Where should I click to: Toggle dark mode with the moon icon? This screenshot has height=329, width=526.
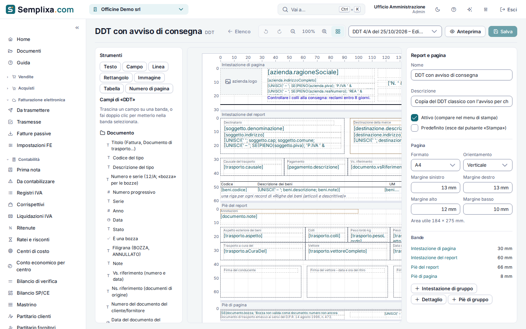(x=438, y=10)
